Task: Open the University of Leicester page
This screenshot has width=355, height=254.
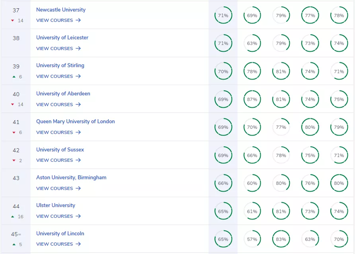Action: (62, 37)
